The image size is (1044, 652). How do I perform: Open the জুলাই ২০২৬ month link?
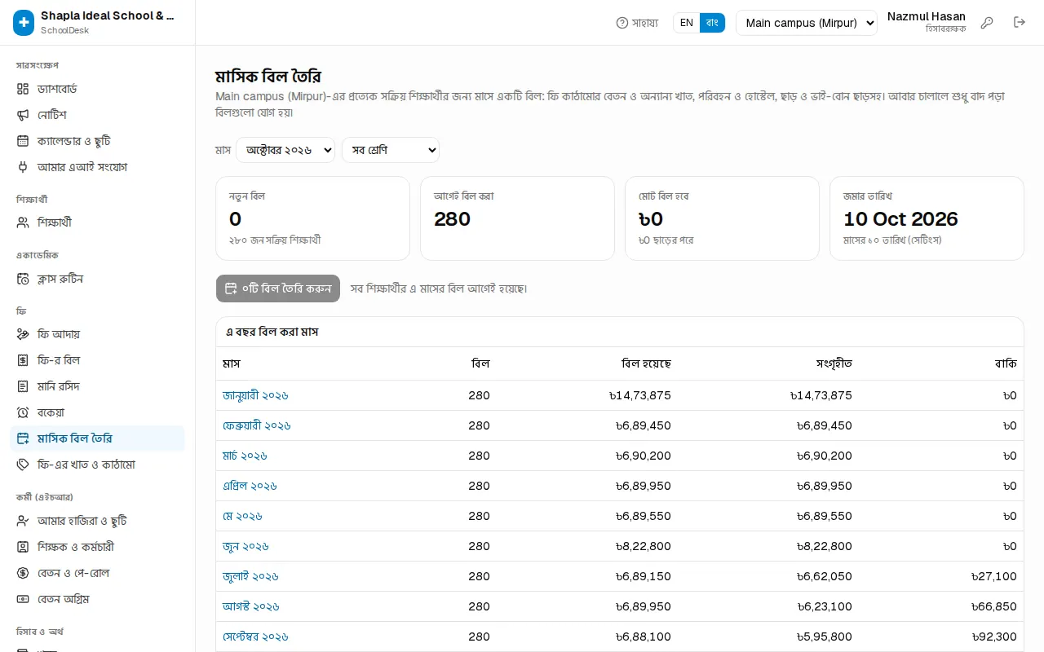point(250,576)
